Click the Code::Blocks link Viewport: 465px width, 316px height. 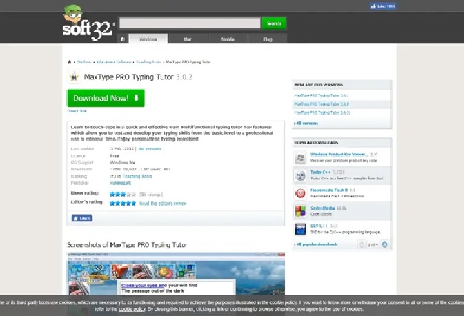click(x=322, y=208)
